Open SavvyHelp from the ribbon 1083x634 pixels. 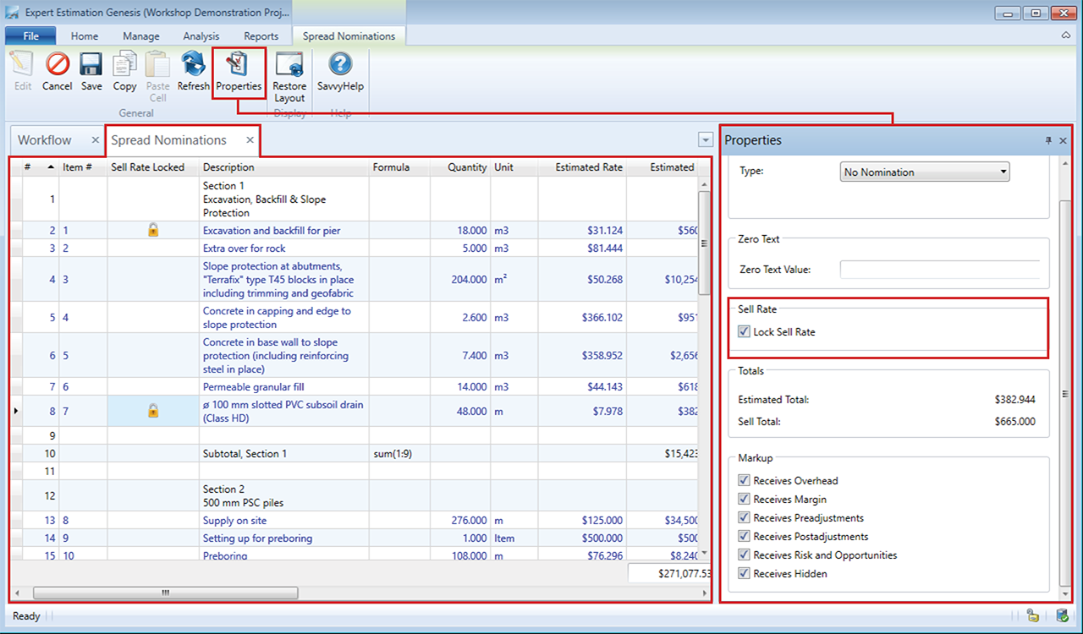pos(340,66)
